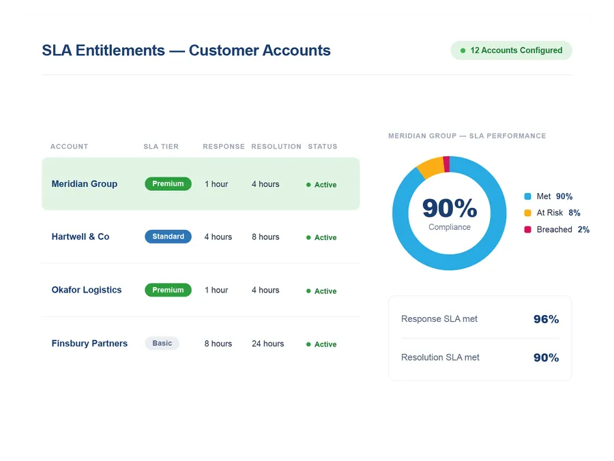Click Okafor Logistics' 4 hours resolution
614x461 pixels.
click(x=265, y=290)
